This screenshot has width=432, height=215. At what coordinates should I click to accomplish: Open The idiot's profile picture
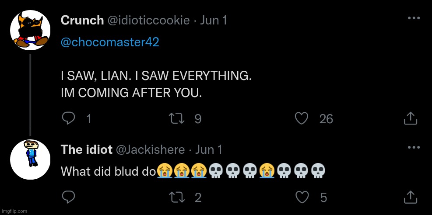tap(30, 160)
